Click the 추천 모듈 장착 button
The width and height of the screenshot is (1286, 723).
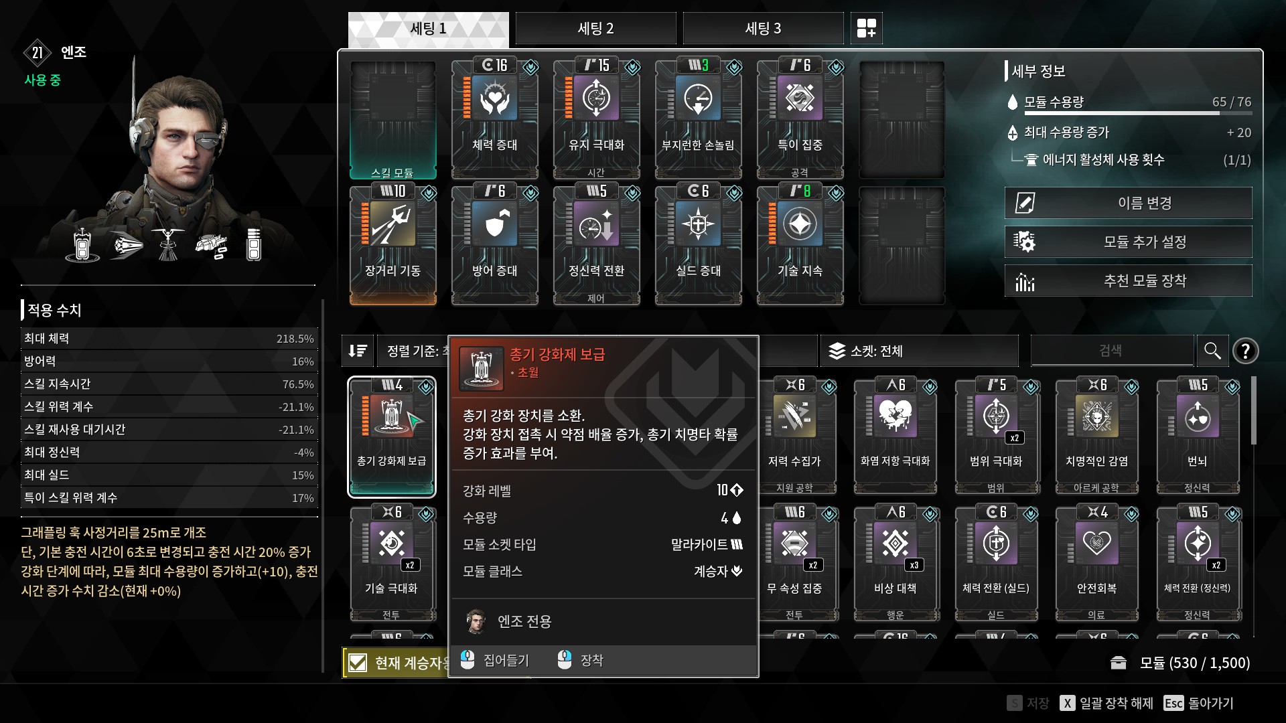pos(1128,280)
